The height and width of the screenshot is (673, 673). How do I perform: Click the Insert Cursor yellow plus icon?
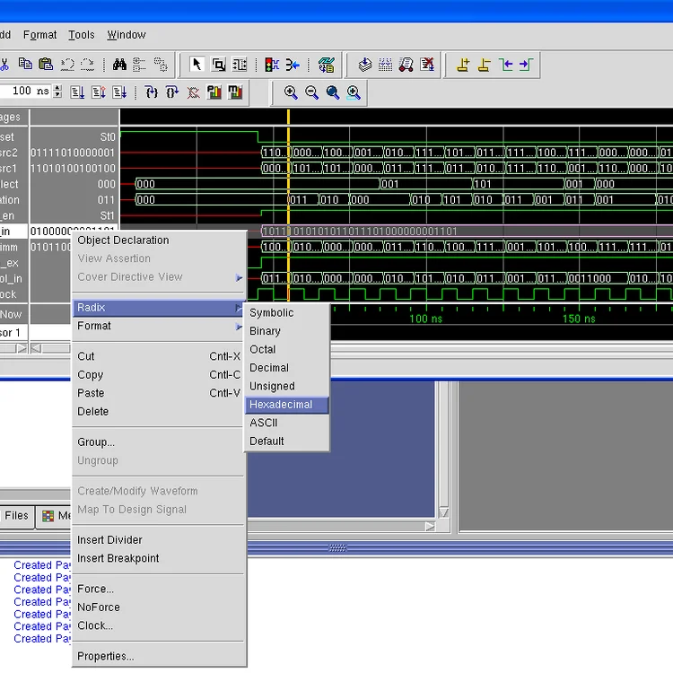[x=463, y=65]
